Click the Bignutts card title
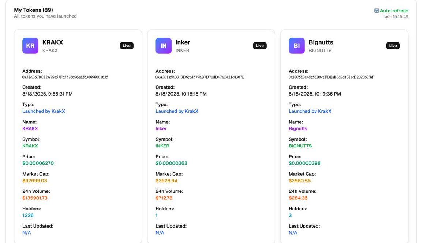 coord(321,42)
